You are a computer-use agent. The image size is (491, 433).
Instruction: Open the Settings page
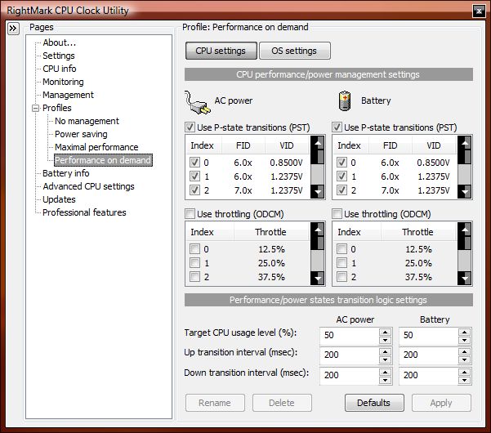pos(59,56)
